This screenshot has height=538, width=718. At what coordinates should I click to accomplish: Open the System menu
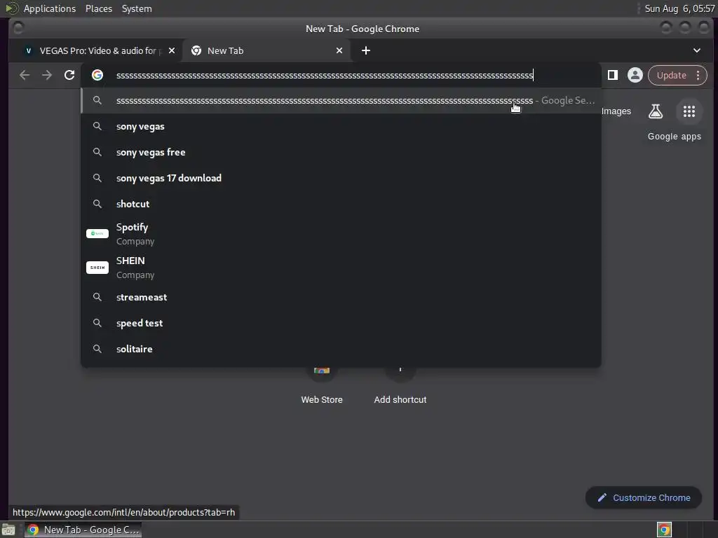(x=137, y=8)
